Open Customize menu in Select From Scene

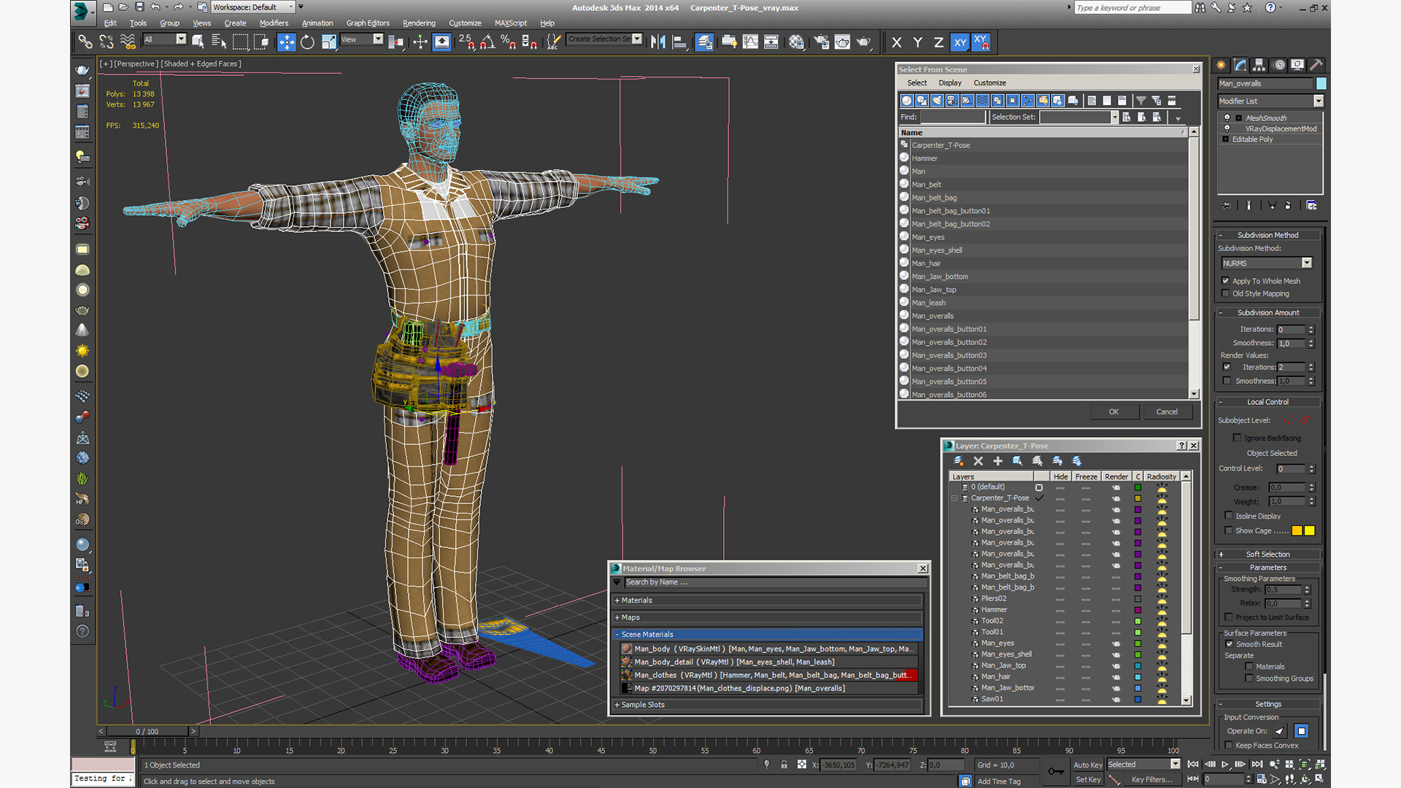[989, 83]
